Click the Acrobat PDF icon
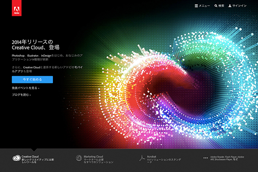Image resolution: width=258 pixels, height=172 pixels. [142, 158]
